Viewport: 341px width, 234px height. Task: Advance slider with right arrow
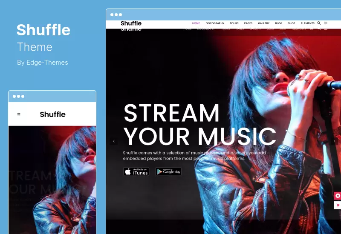[334, 141]
